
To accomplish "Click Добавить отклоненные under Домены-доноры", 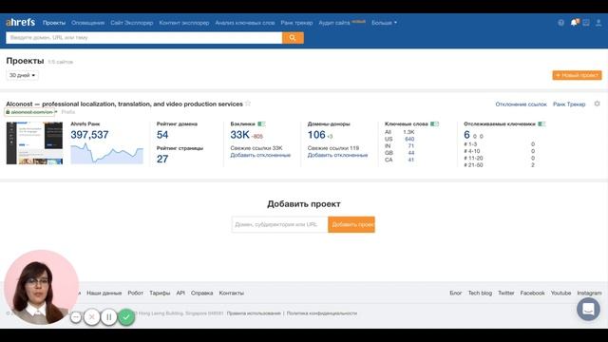I will pyautogui.click(x=337, y=155).
